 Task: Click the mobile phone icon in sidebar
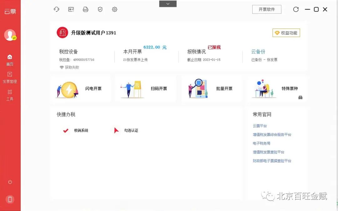click(x=10, y=199)
